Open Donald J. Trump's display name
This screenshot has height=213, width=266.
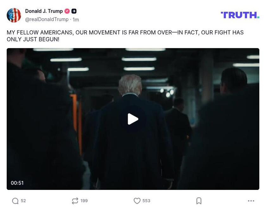[x=44, y=11]
